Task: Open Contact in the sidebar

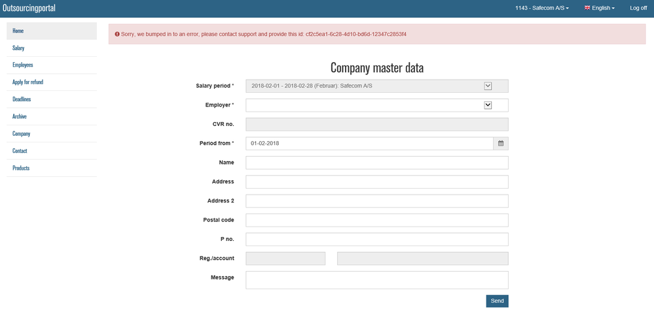Action: click(52, 151)
